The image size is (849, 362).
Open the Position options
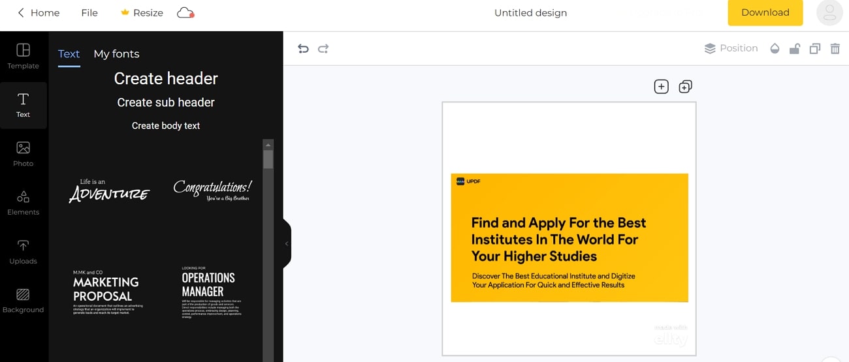731,48
